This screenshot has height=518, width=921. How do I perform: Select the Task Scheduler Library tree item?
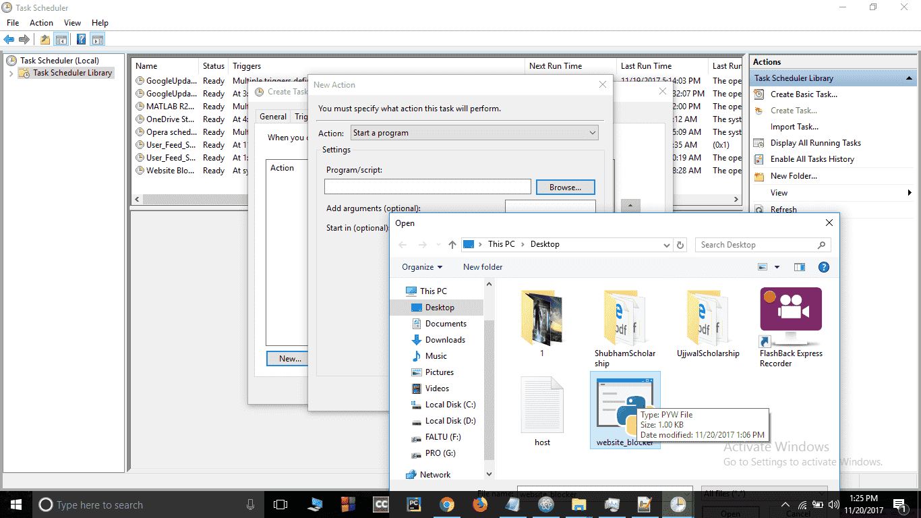pyautogui.click(x=72, y=73)
